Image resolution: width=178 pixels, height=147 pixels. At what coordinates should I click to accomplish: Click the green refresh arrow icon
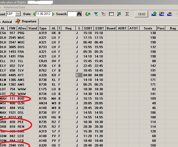point(88,14)
